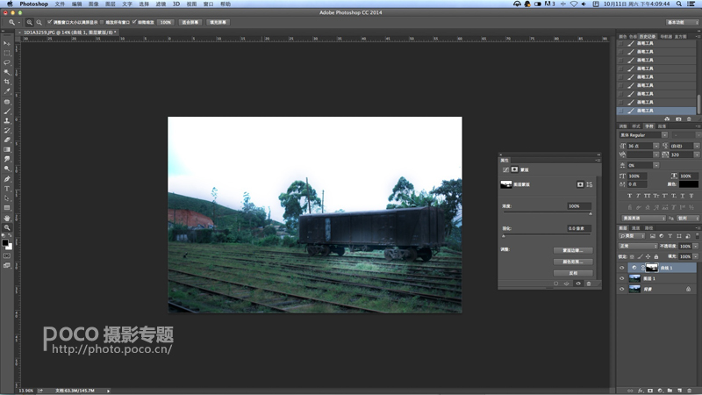
Task: Select the Lasso tool
Action: (x=7, y=62)
